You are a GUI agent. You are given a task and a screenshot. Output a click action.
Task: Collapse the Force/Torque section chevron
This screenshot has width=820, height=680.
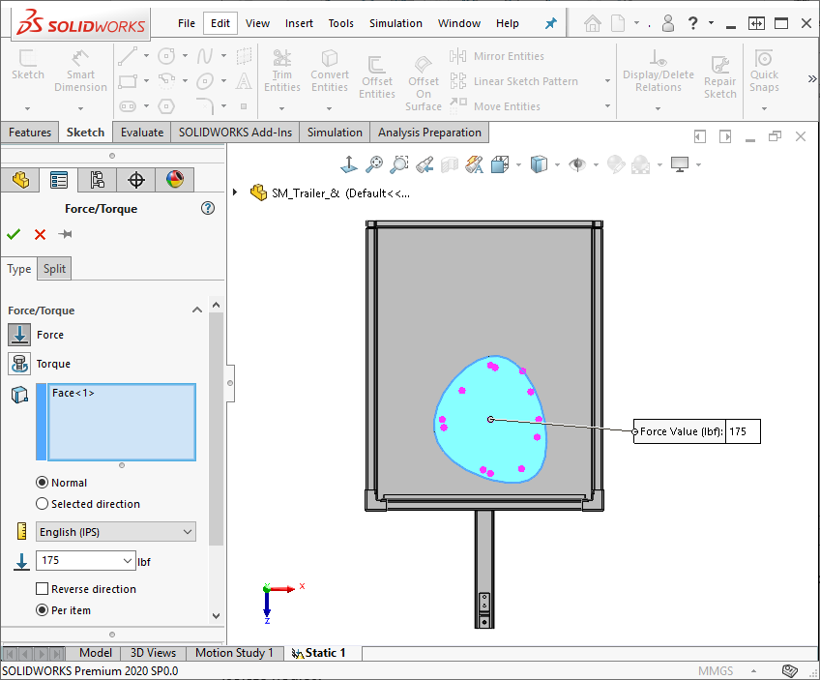tap(197, 310)
